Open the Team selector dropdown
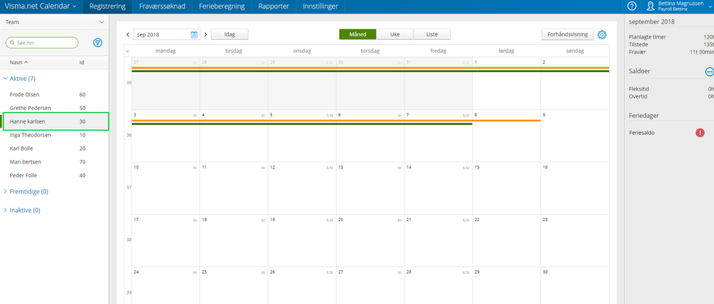This screenshot has height=304, width=714. [54, 22]
